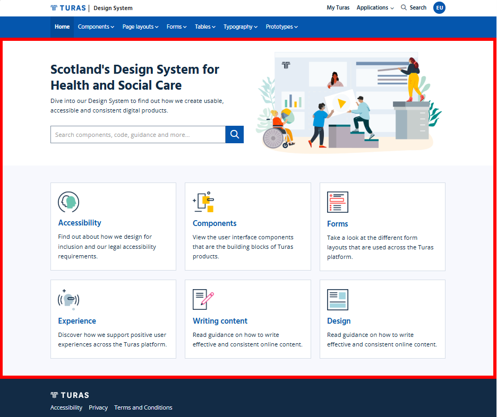
Task: Open the Writing content heading link
Action: [220, 321]
